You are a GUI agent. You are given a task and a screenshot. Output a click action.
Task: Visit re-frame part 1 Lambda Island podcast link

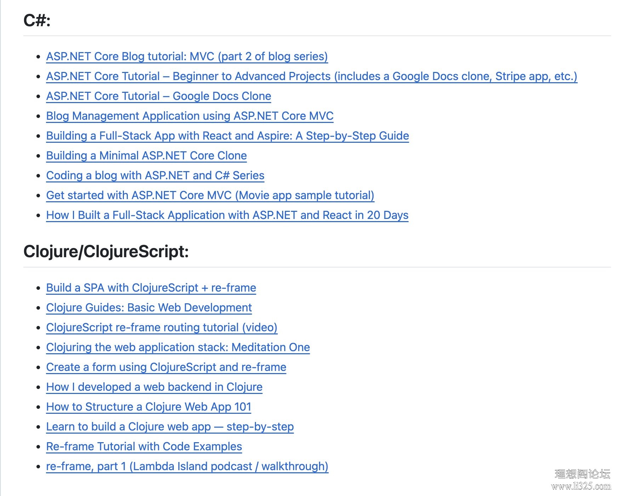click(x=187, y=466)
